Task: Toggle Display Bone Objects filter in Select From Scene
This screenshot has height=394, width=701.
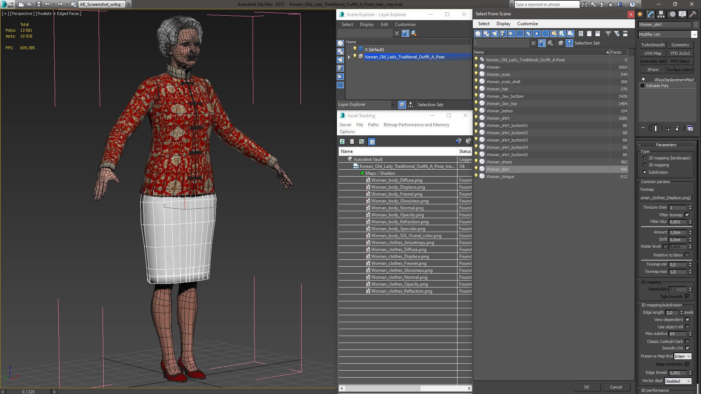Action: click(545, 34)
